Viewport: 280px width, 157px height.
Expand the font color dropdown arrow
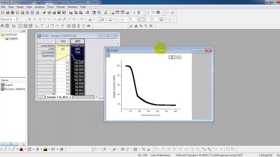(94, 19)
